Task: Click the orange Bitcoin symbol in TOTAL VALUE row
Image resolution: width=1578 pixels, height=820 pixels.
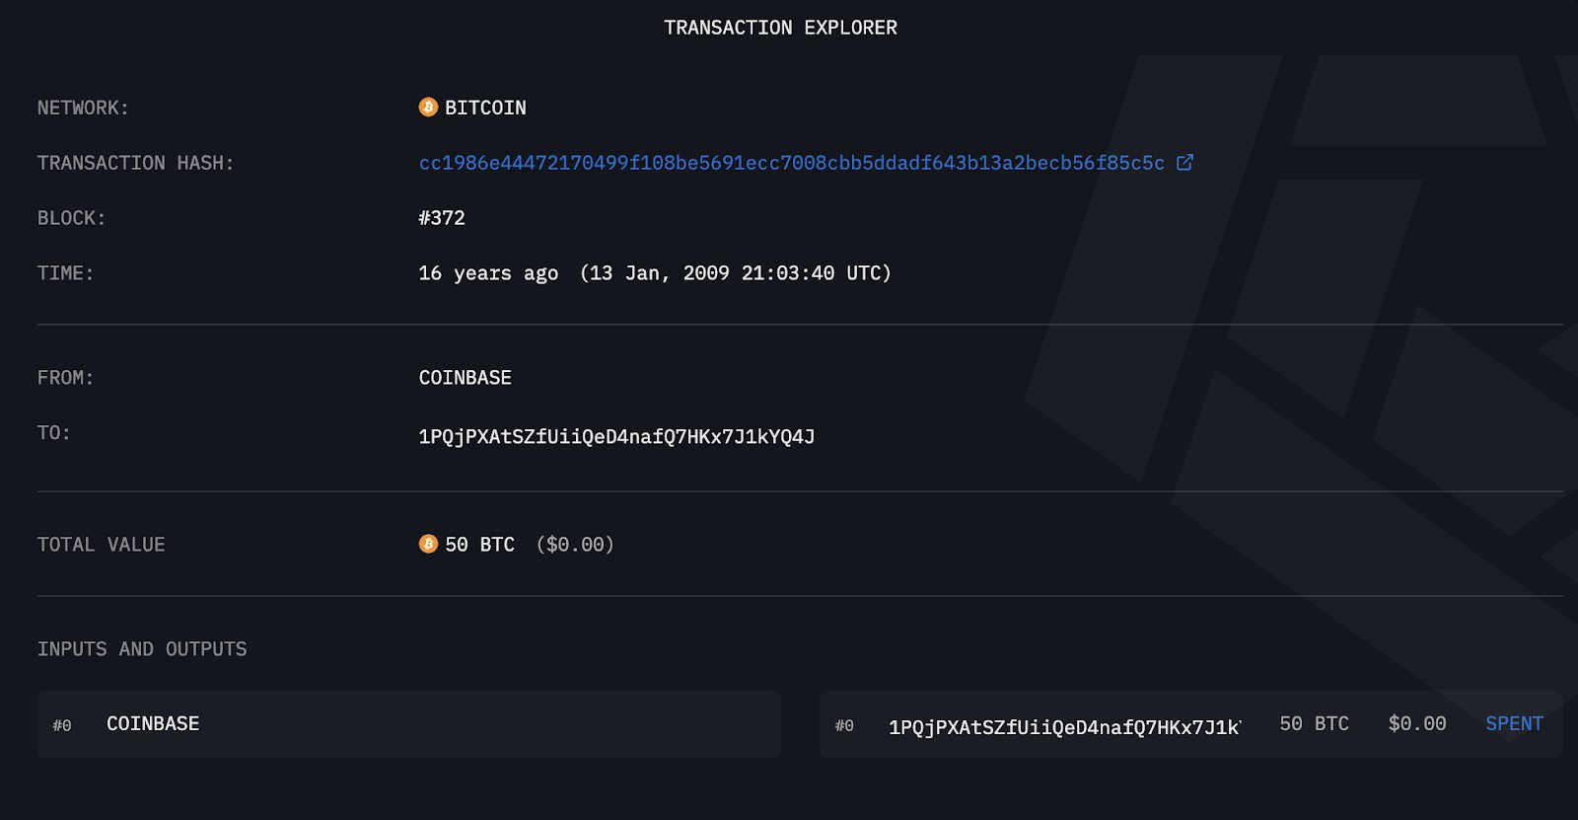Action: point(427,544)
